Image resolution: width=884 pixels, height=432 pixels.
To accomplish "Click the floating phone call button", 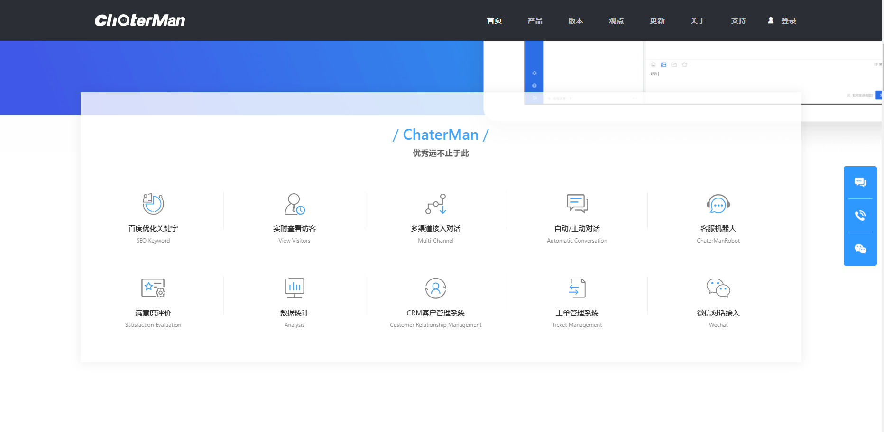I will click(860, 216).
